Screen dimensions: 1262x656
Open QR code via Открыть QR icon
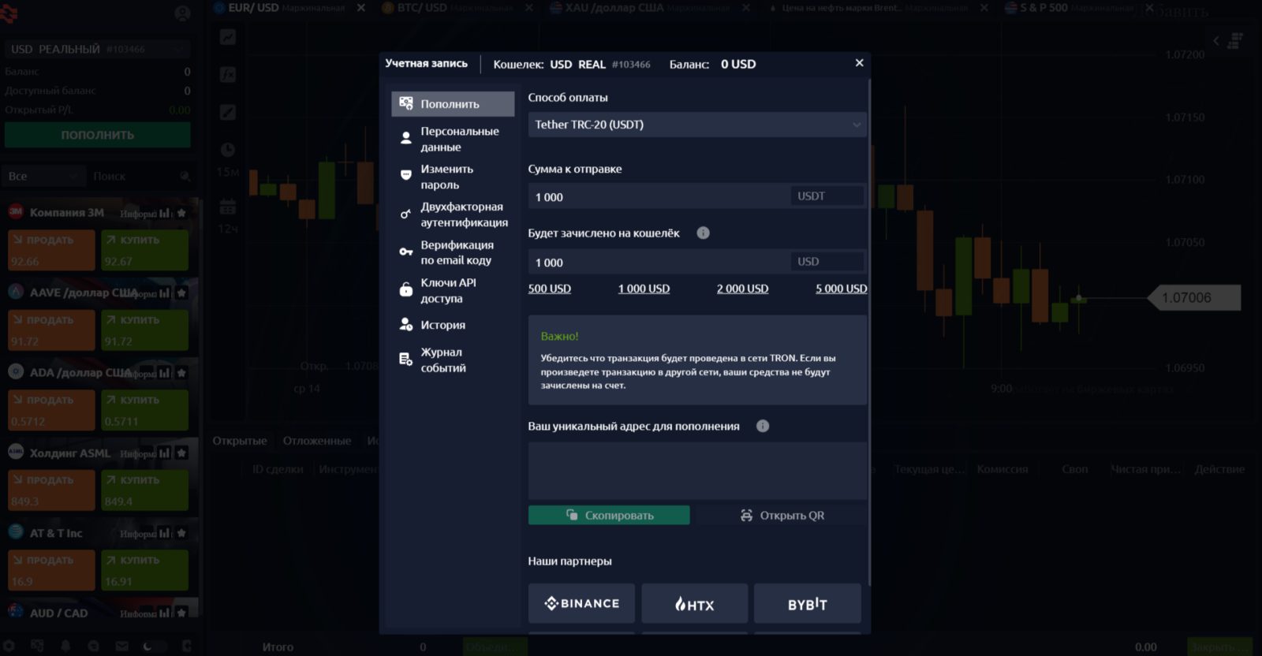[x=746, y=515]
